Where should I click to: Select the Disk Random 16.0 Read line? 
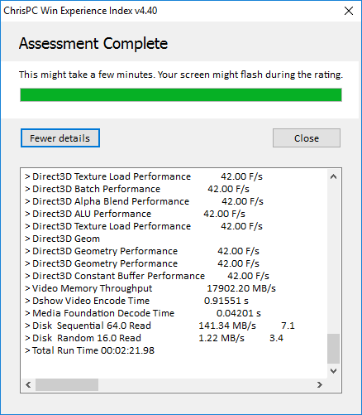(x=154, y=338)
